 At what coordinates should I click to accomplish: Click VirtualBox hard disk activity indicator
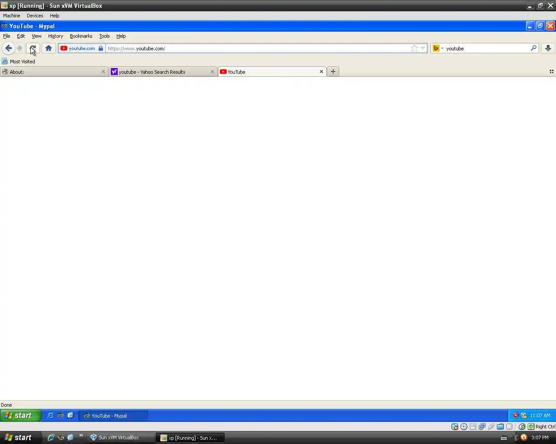pos(454,427)
